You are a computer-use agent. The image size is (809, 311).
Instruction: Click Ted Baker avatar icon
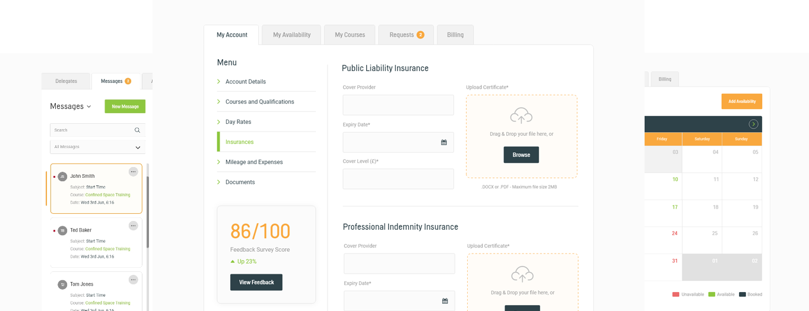62,230
